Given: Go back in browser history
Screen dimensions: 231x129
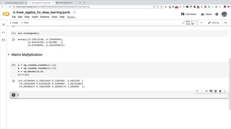Looking at the screenshot, I should pos(3,7).
